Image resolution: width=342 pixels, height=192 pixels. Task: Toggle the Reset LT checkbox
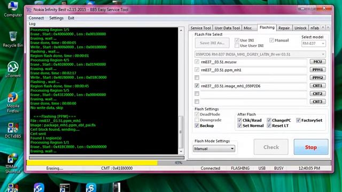click(x=269, y=126)
